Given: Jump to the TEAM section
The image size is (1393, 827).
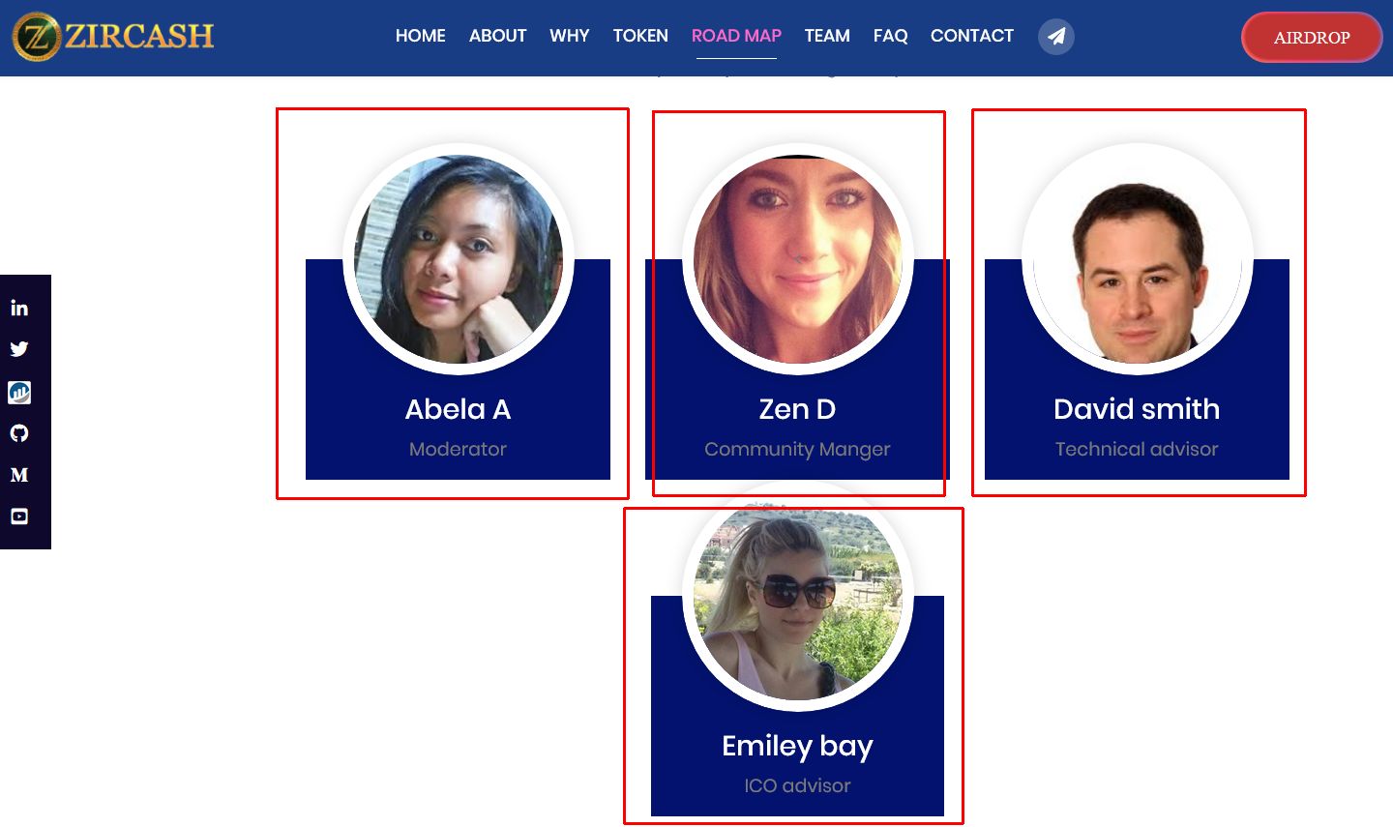Looking at the screenshot, I should pos(827,36).
